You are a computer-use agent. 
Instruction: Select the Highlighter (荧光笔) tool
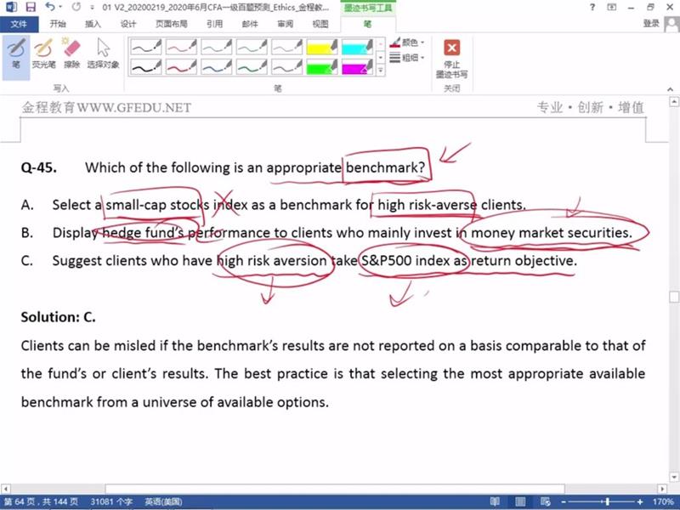pos(43,54)
